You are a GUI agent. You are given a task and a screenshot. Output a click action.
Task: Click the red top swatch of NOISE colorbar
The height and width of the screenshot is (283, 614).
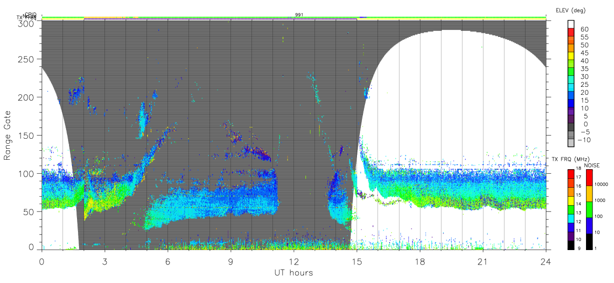click(588, 177)
